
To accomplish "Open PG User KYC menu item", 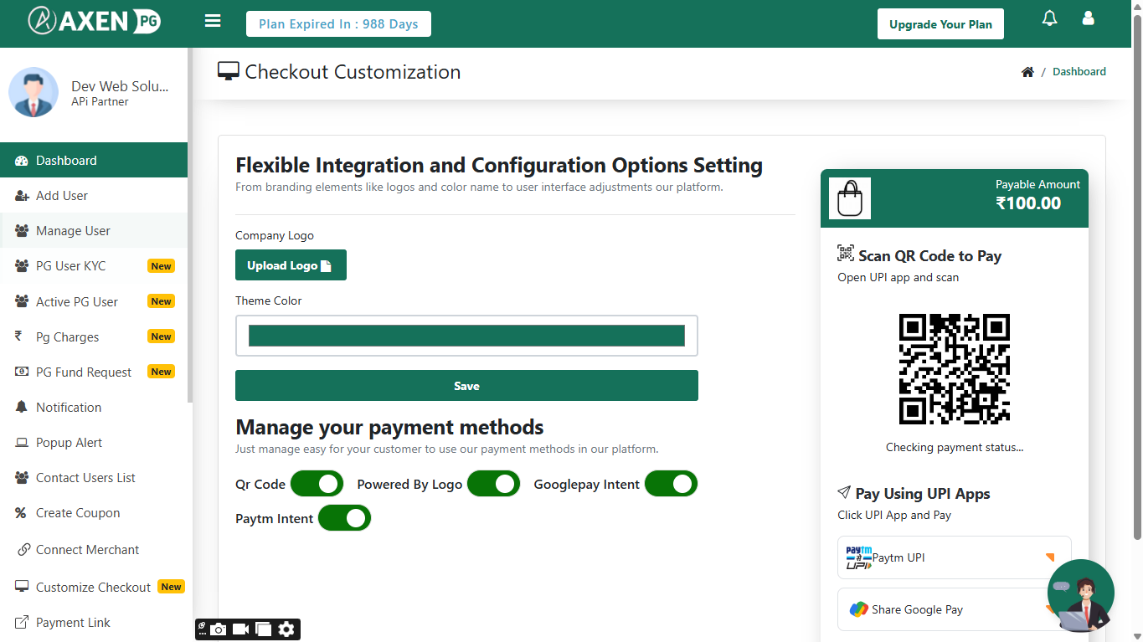I will [94, 265].
